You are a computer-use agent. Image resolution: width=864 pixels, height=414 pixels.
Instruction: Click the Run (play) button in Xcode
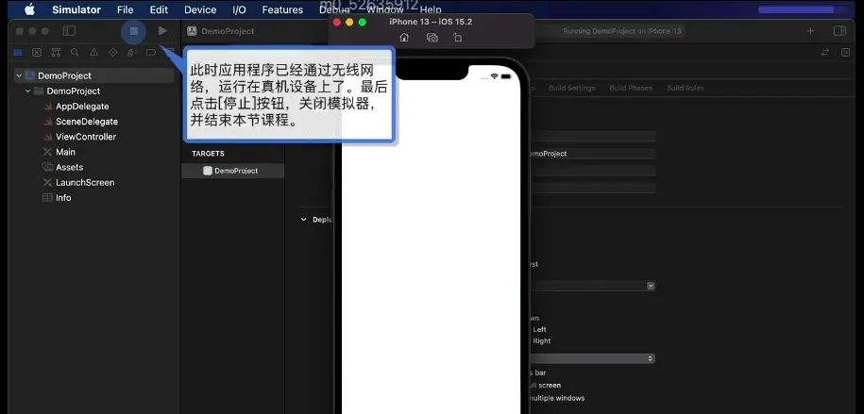point(162,31)
